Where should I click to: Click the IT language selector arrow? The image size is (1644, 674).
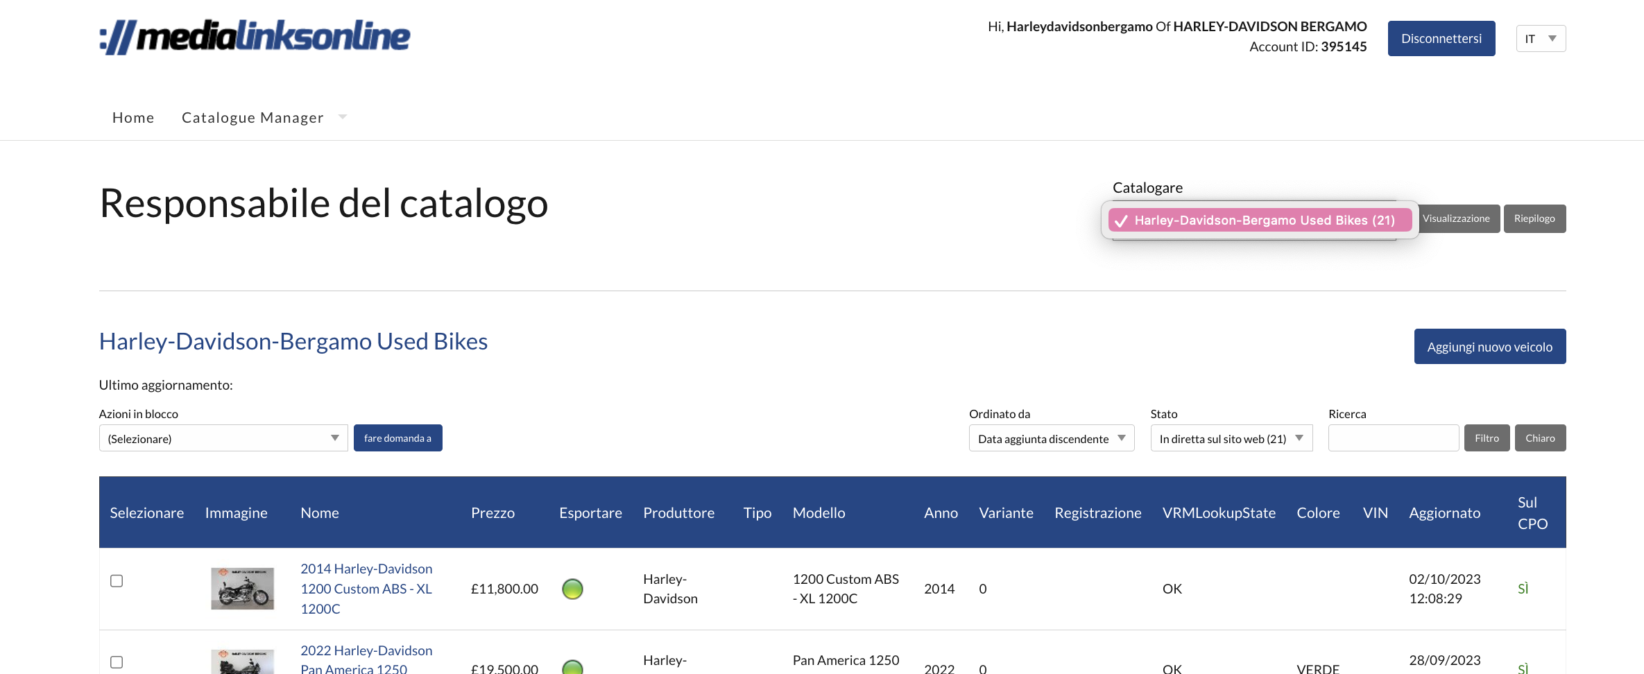point(1554,38)
